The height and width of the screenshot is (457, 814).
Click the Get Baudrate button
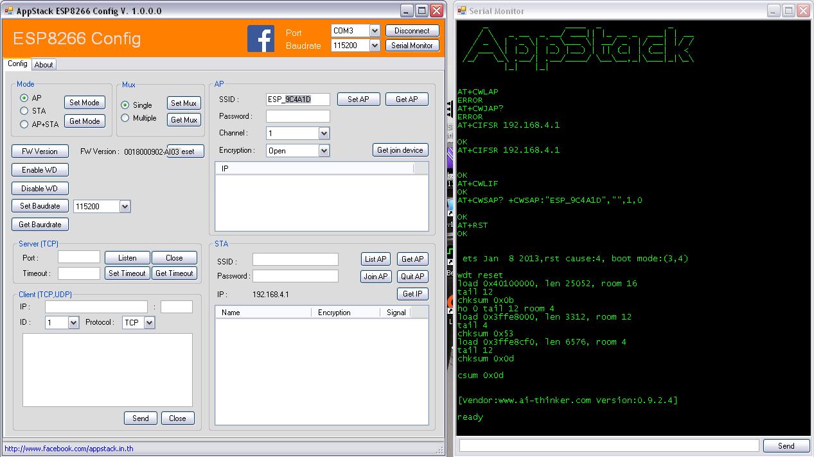pyautogui.click(x=40, y=225)
